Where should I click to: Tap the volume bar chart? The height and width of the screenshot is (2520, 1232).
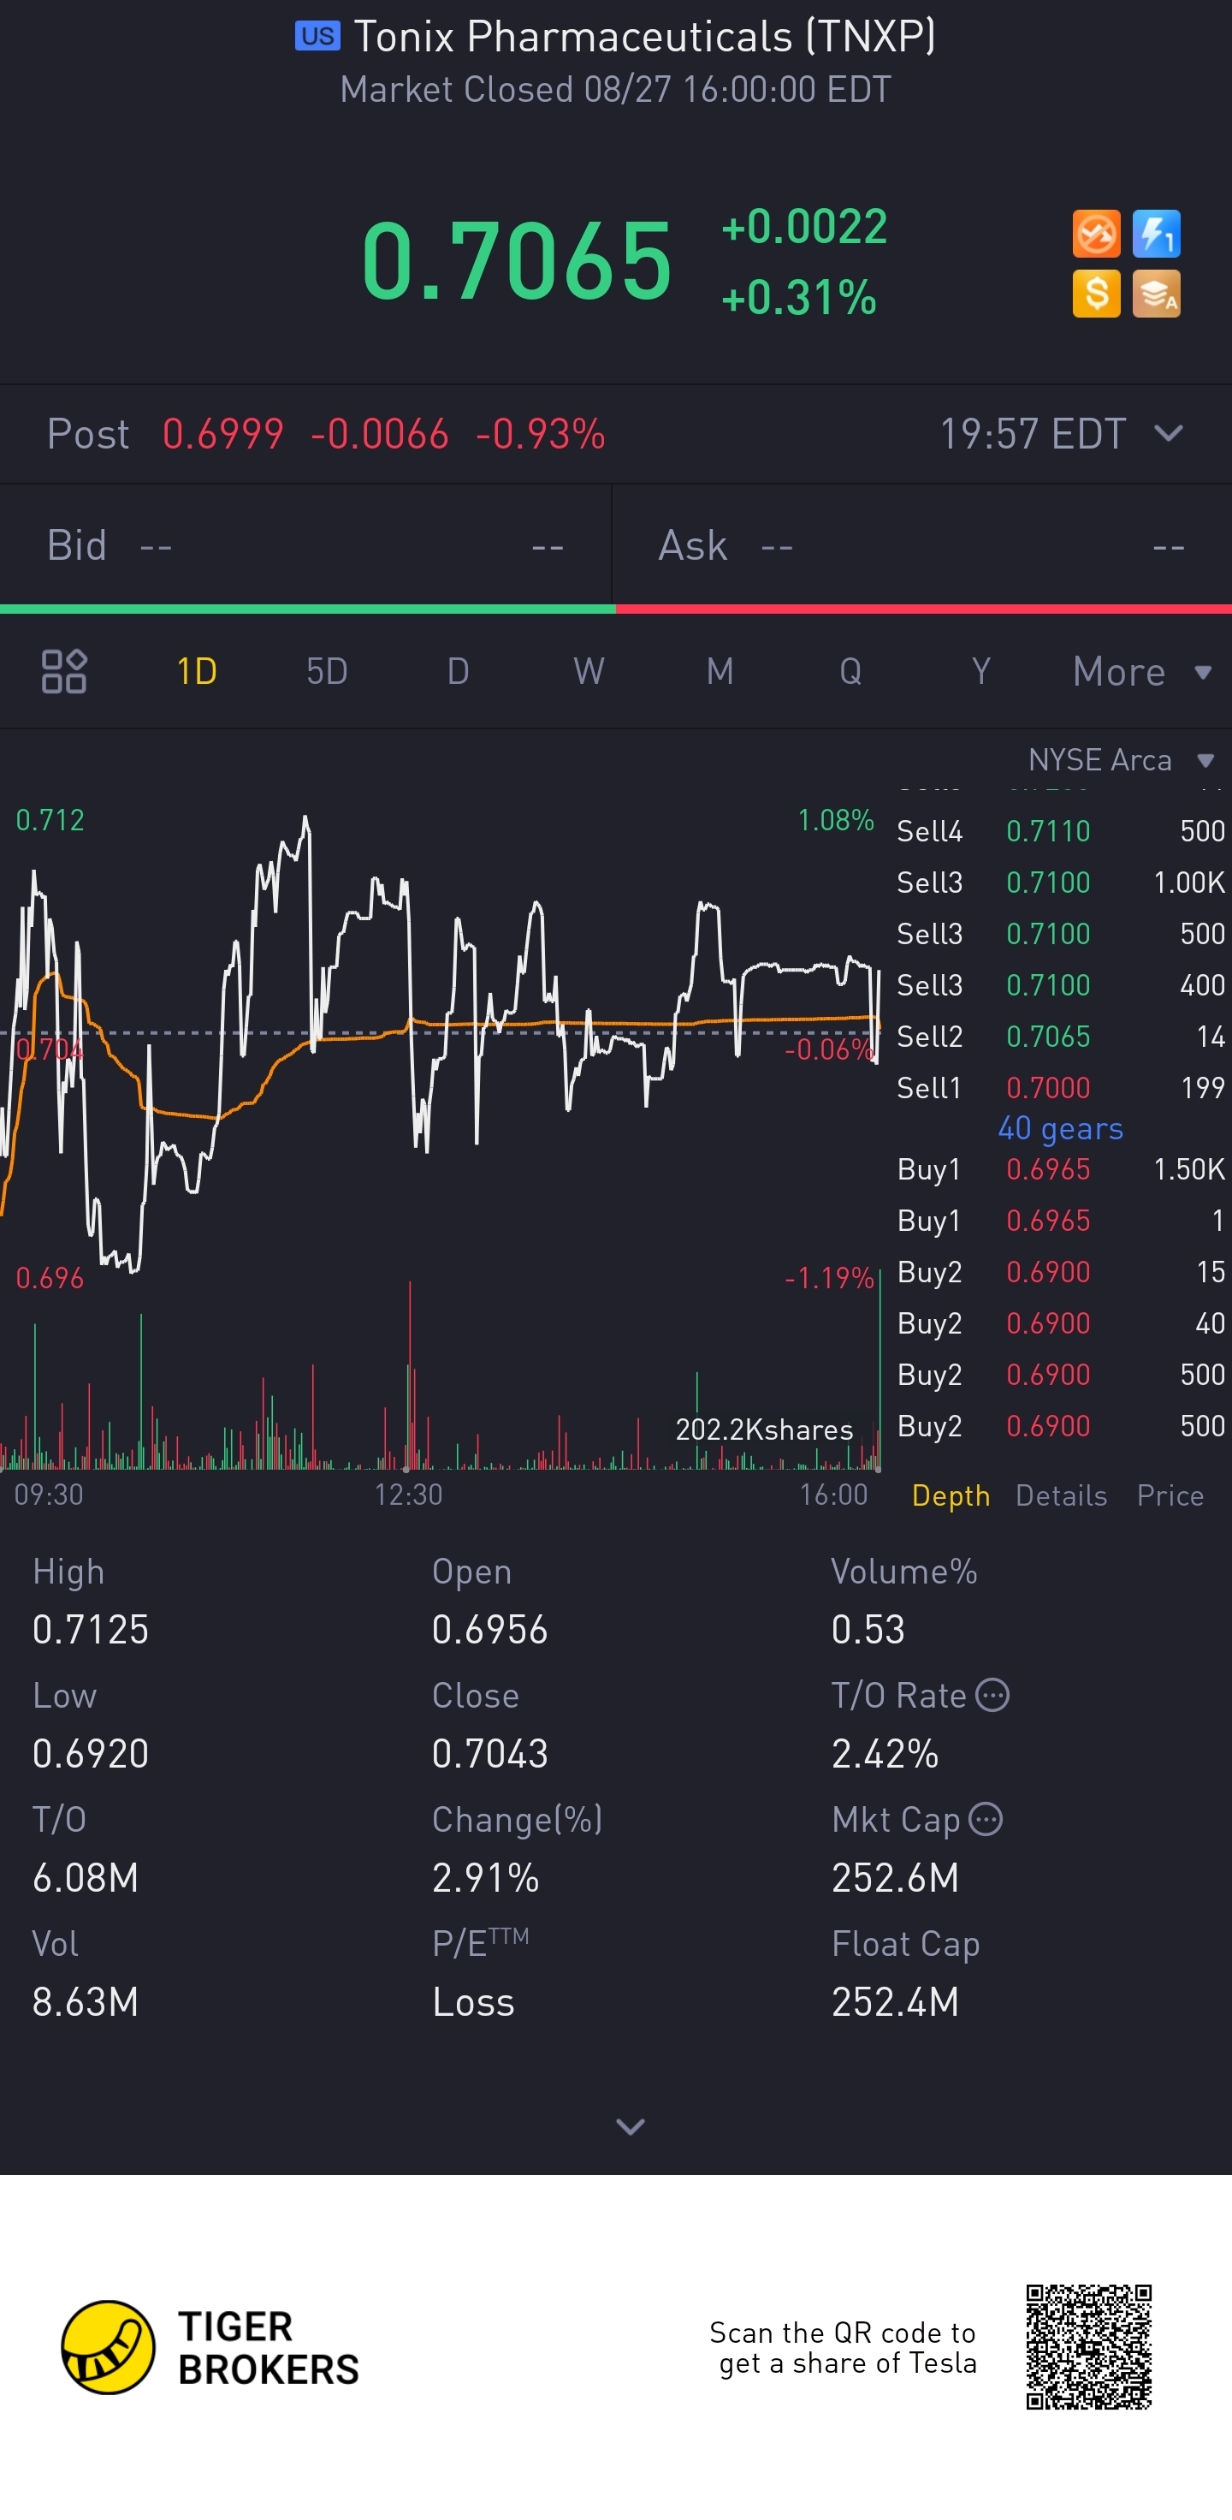pyautogui.click(x=440, y=1375)
